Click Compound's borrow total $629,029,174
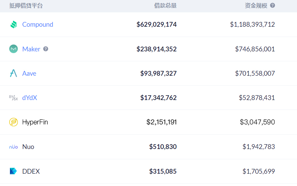This screenshot has height=186, width=297. pos(156,25)
